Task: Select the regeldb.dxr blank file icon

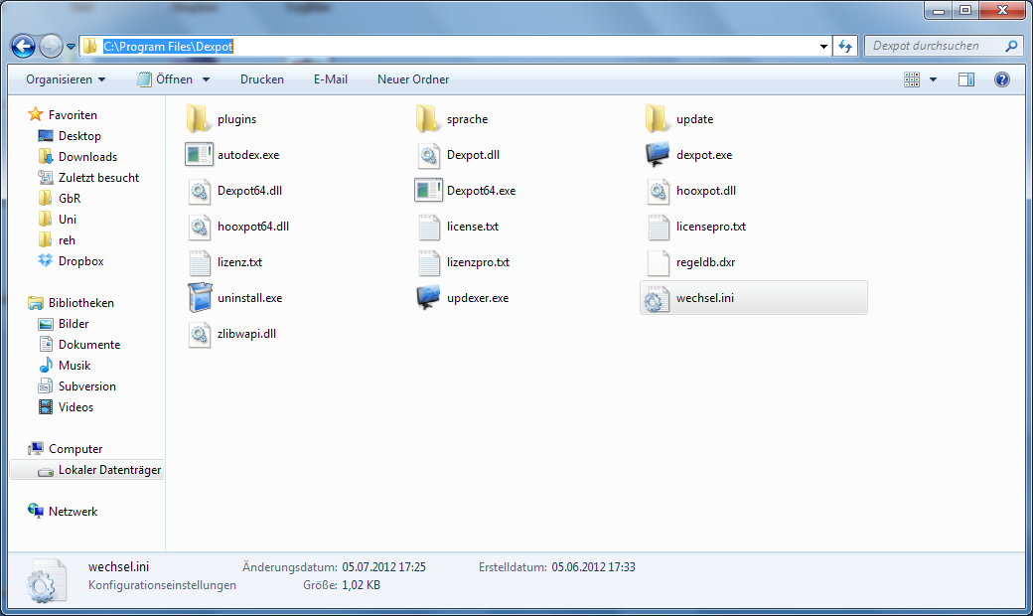Action: click(x=659, y=262)
